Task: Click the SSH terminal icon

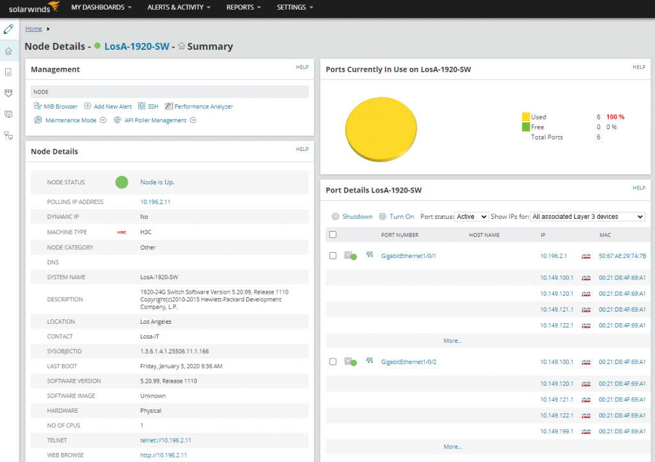Action: click(141, 106)
